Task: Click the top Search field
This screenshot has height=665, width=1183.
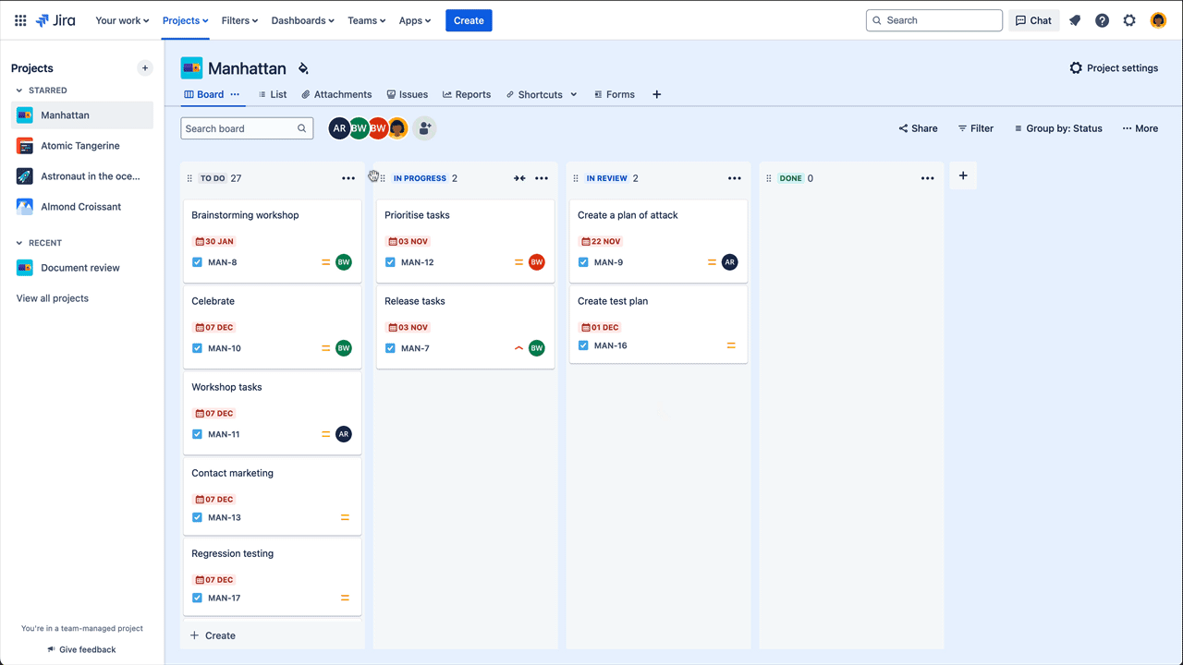Action: (934, 20)
